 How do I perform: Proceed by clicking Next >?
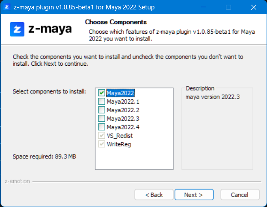coord(193,195)
